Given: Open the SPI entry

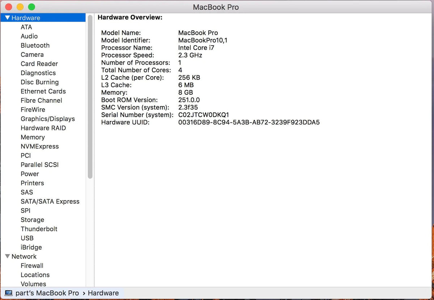Looking at the screenshot, I should 26,210.
